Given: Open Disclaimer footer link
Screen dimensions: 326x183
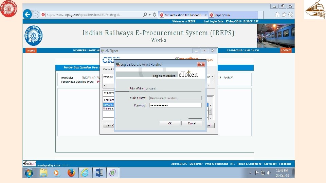Looking at the screenshot, I should click(196, 164).
